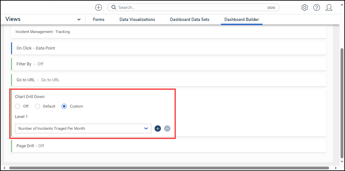Click the horizontal scrollbar thumb
345x171 pixels.
tap(169, 168)
